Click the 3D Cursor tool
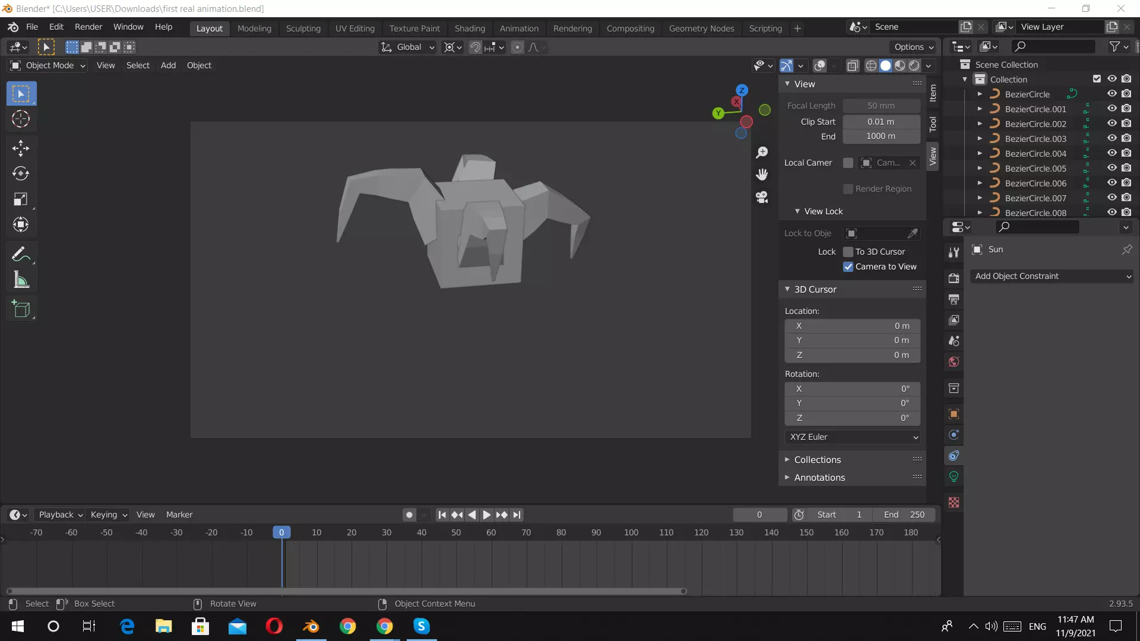Screen dimensions: 1140x641 [x=21, y=119]
